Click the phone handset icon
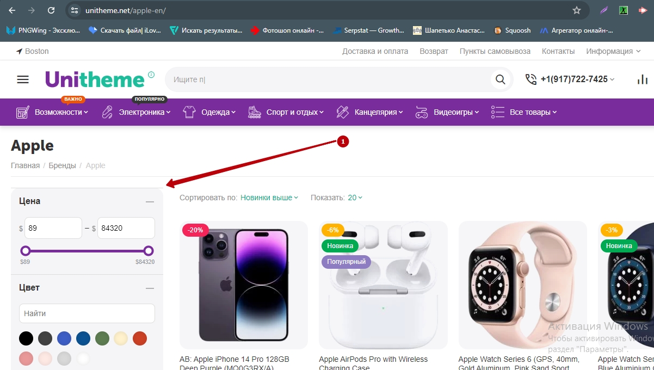The image size is (654, 370). point(530,79)
